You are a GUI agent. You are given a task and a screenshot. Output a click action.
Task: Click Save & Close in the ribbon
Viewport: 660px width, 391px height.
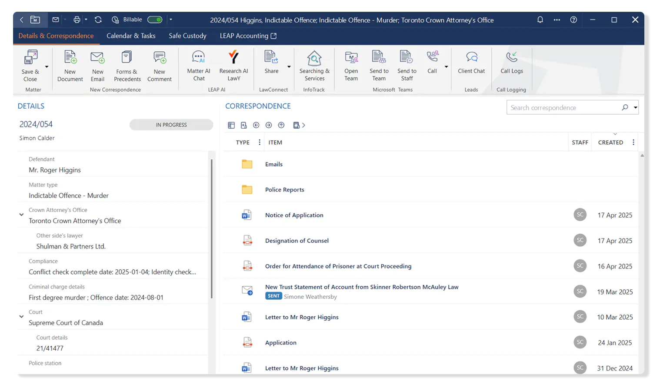point(30,66)
